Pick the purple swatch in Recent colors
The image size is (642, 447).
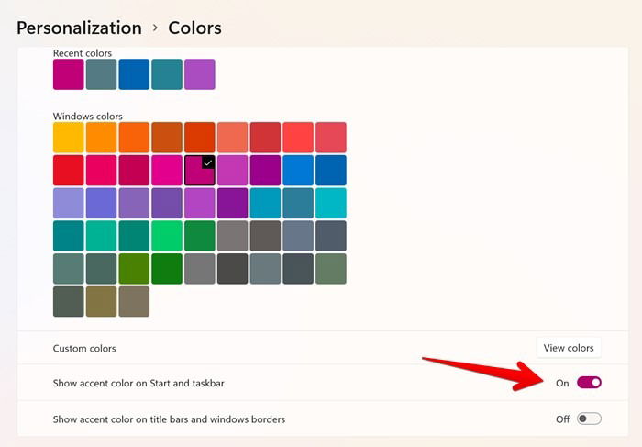pos(199,74)
